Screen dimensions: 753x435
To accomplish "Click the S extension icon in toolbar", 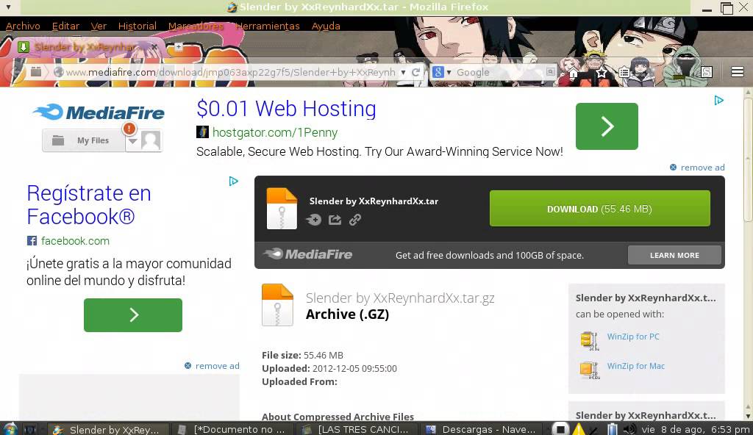I will click(x=707, y=72).
